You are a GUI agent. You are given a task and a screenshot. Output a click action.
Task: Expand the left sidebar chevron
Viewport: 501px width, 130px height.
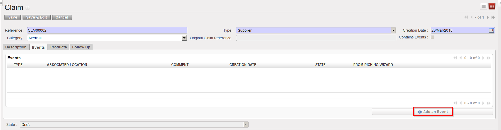(1, 3)
